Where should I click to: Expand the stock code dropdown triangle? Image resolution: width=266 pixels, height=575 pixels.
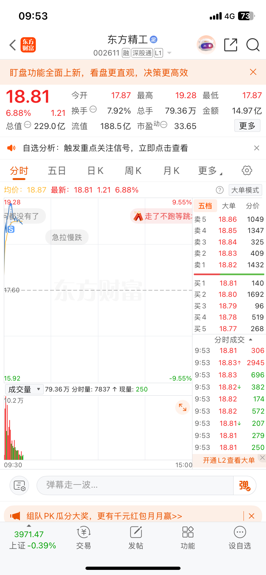pos(169,53)
